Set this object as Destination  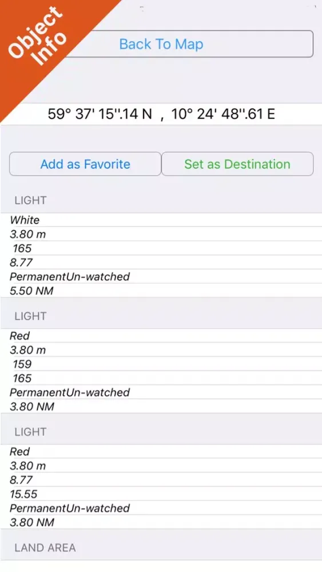(237, 164)
